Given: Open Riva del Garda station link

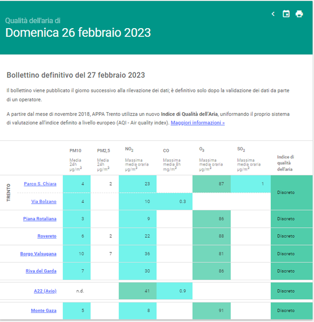Looking at the screenshot, I should (x=41, y=271).
